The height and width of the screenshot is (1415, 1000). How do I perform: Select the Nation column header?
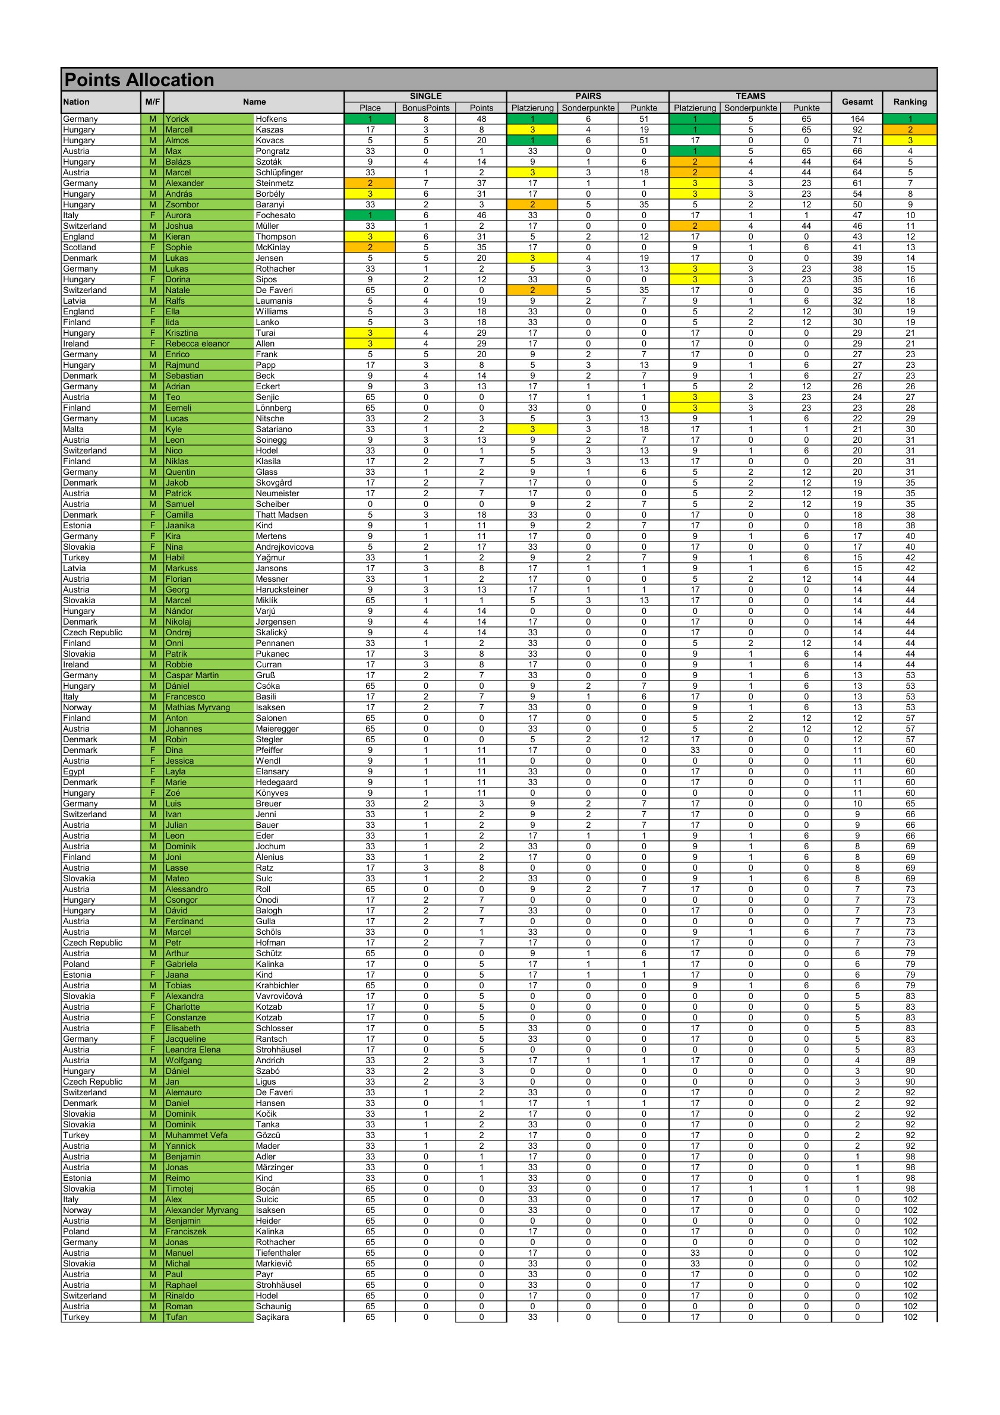77,102
